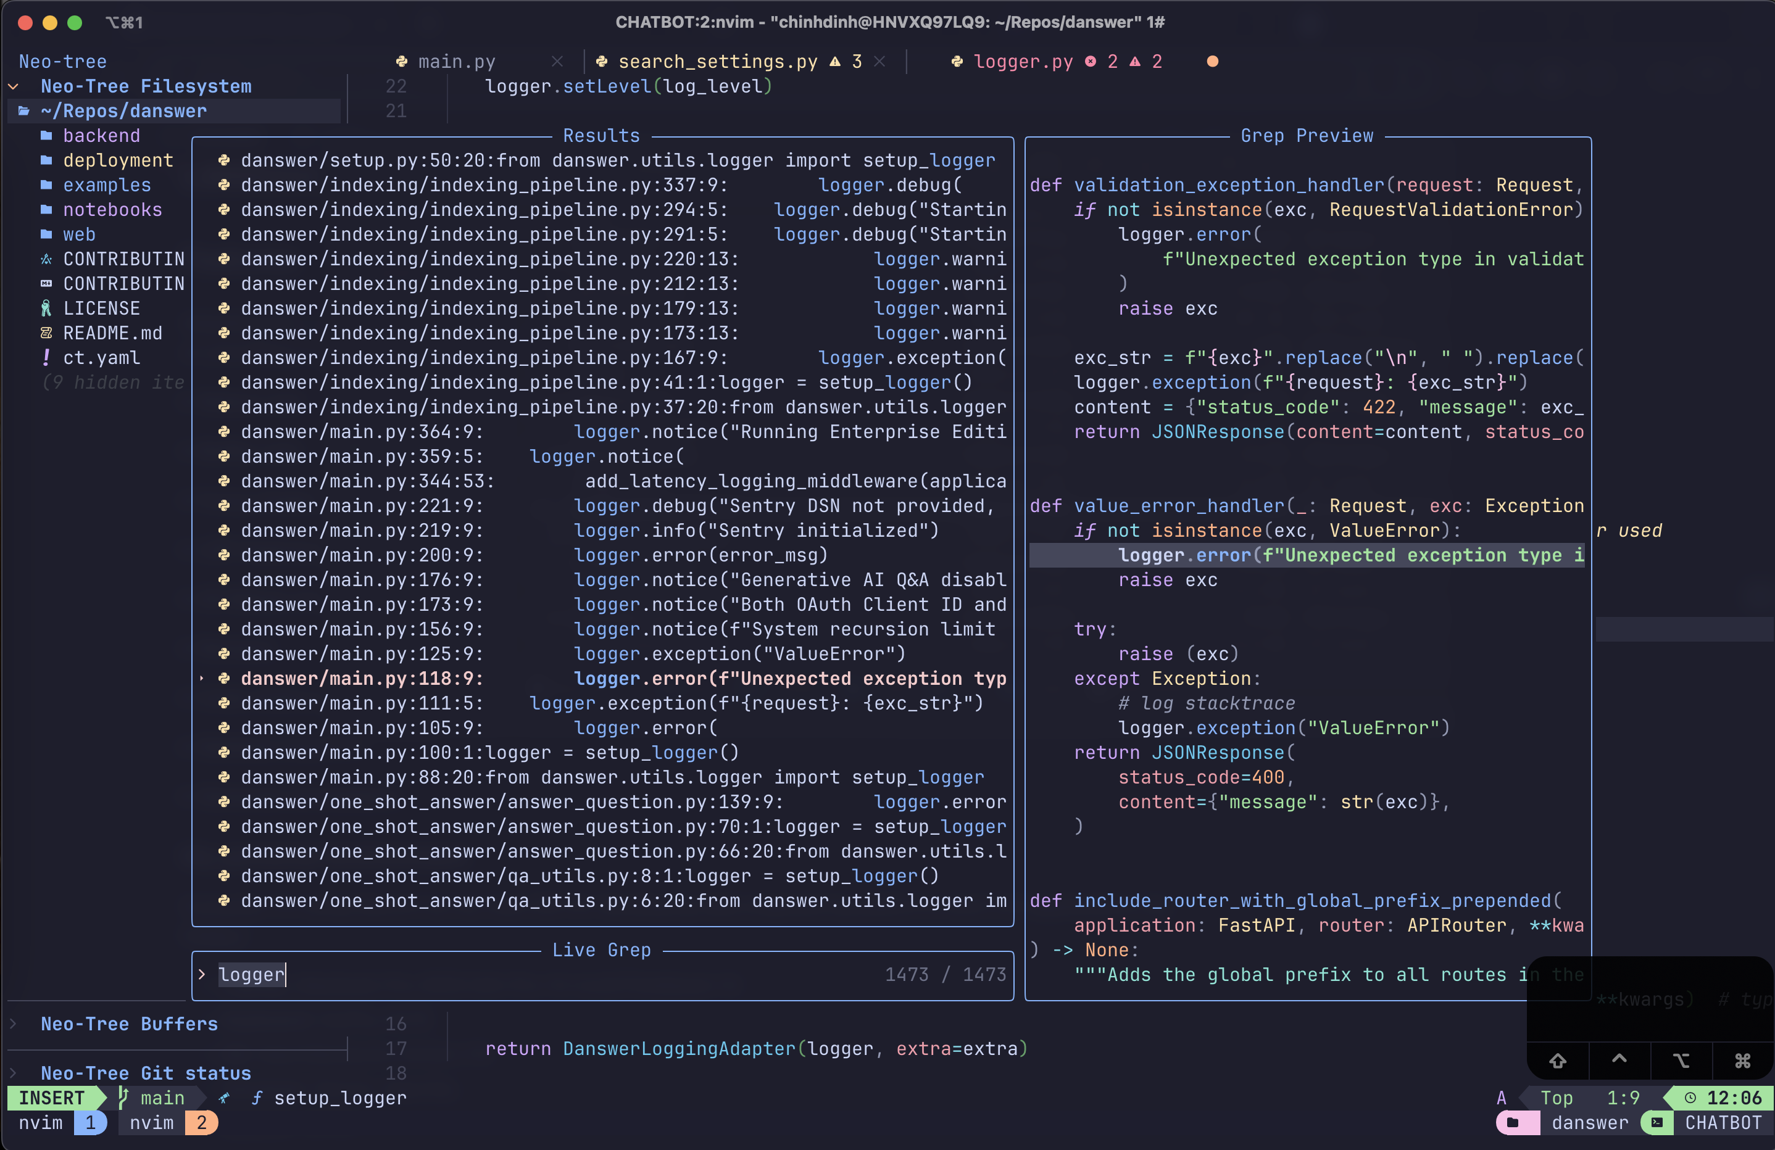Click the Python icon on main.py tab
This screenshot has width=1775, height=1150.
coord(402,62)
